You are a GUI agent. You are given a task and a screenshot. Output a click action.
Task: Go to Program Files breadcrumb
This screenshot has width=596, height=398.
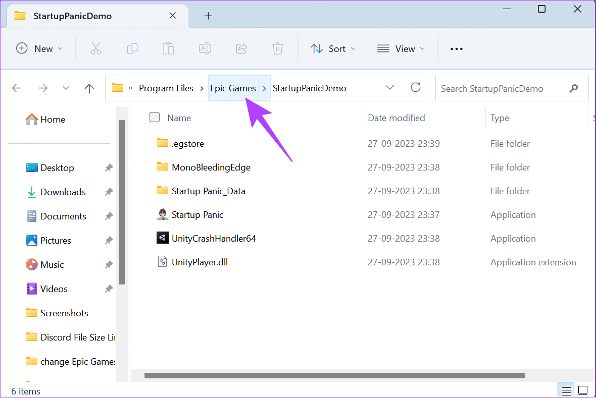click(166, 88)
